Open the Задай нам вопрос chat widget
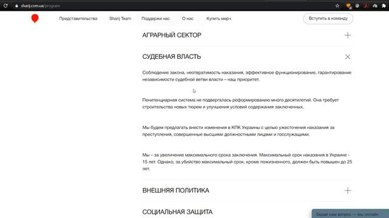Viewport: 389px width, 218px height. (350, 214)
